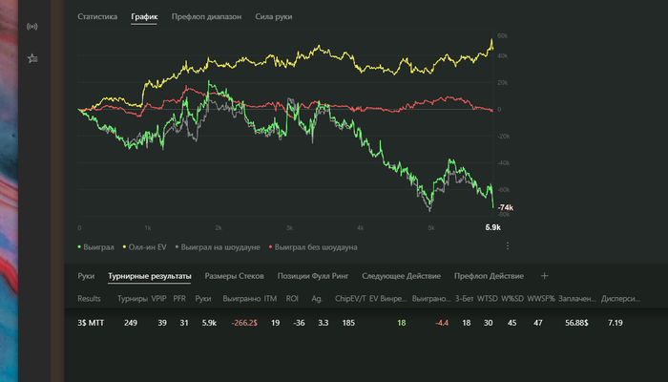
Task: Add a new tab with plus icon
Action: [545, 276]
